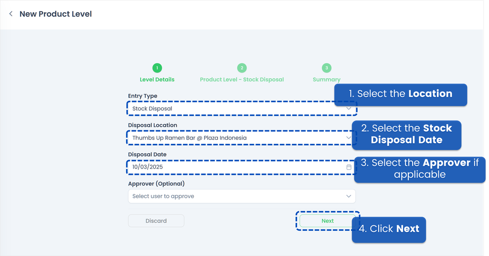Open the calendar icon in Disposal Date
489x256 pixels.
pos(349,167)
